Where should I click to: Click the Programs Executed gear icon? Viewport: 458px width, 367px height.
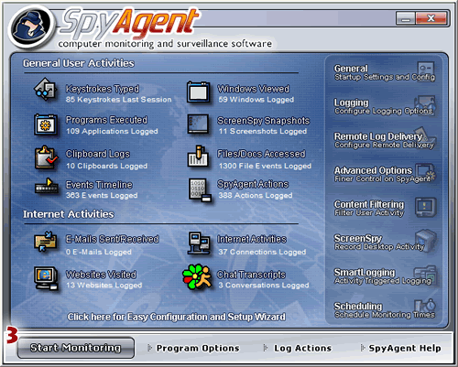(46, 124)
